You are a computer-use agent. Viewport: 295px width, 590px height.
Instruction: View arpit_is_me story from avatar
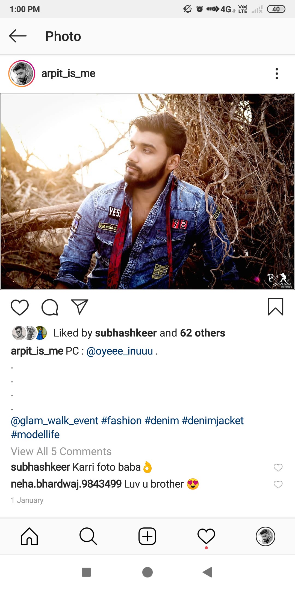click(x=22, y=74)
